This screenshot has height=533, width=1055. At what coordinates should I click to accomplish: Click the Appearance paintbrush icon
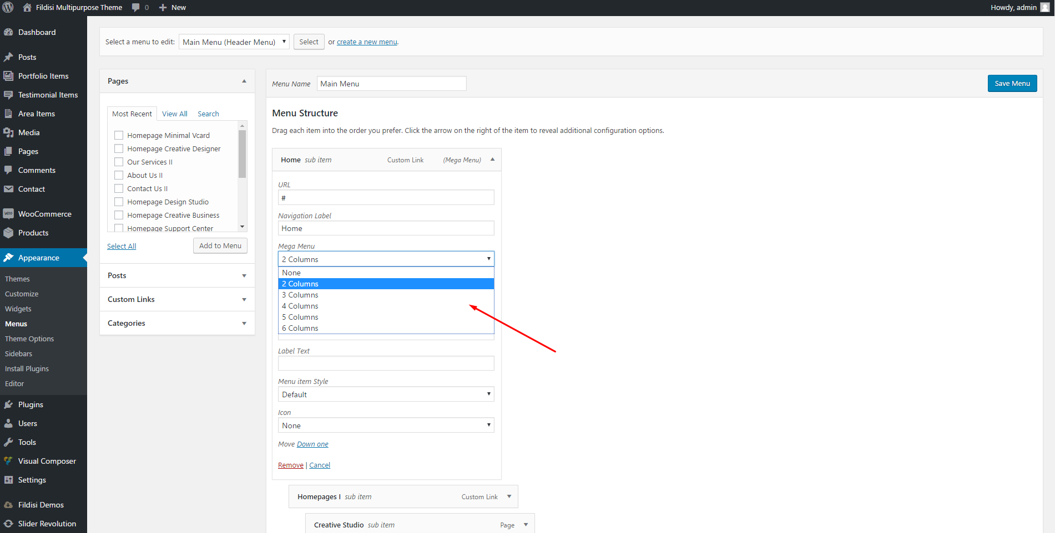coord(8,258)
